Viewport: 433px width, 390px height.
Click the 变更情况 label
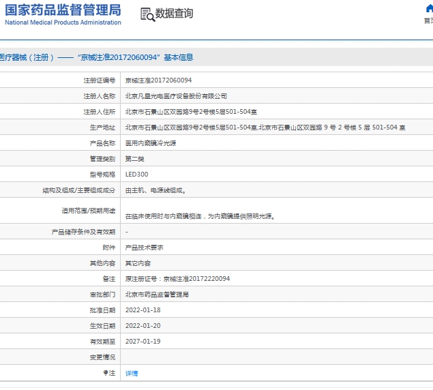coord(102,357)
